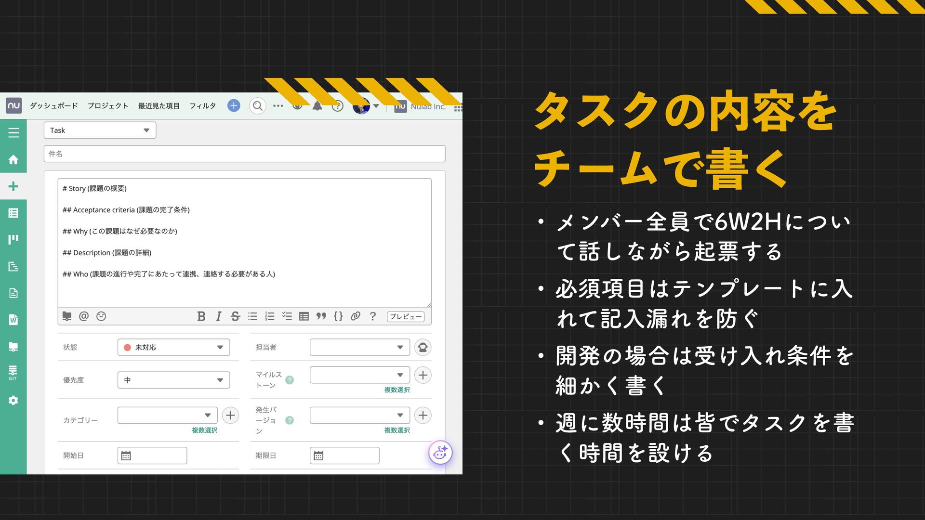Insert a table using the toolbar icon
The height and width of the screenshot is (520, 925).
[304, 316]
